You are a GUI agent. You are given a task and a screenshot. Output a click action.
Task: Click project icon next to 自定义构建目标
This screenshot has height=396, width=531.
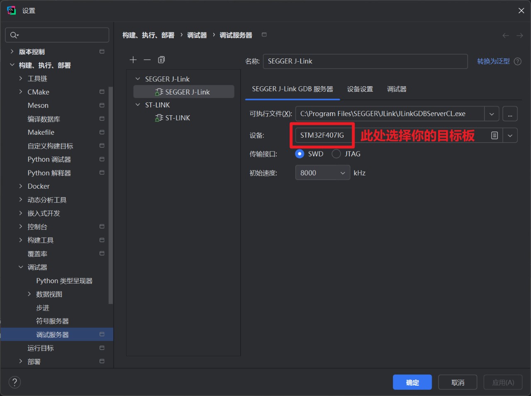click(102, 146)
